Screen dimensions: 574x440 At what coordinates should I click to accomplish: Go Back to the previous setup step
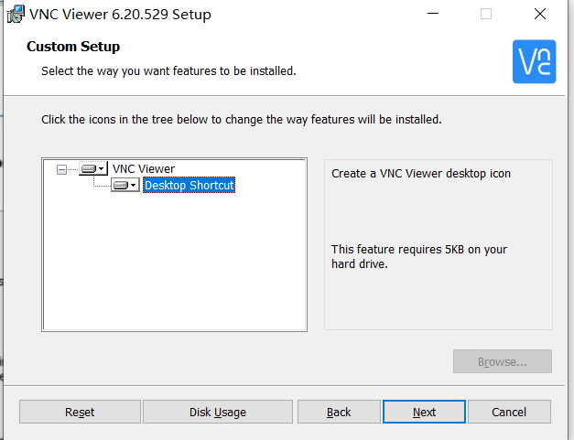[x=339, y=412]
